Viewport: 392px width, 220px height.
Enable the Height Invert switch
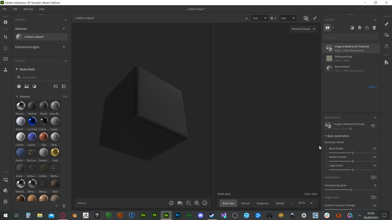(374, 197)
